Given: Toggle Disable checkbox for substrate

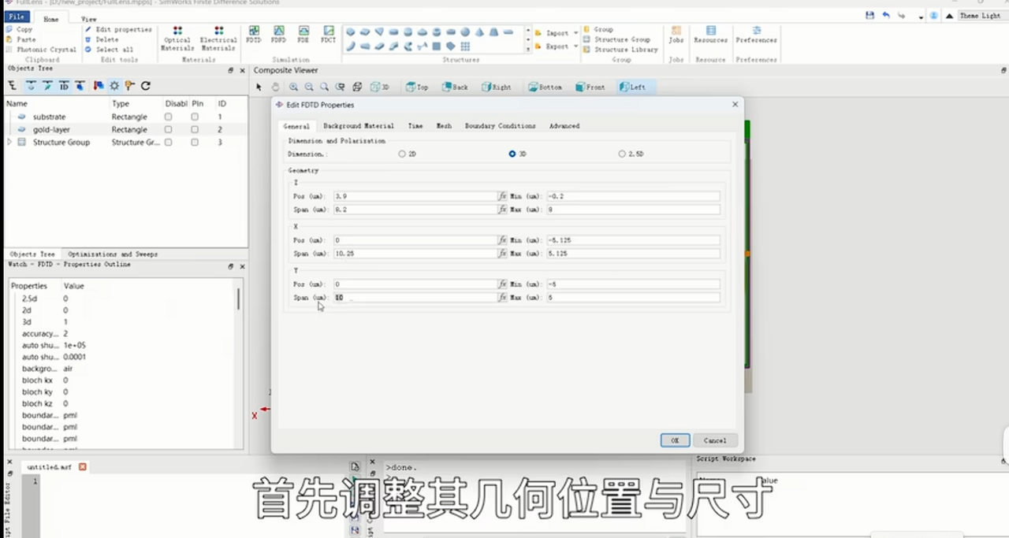Looking at the screenshot, I should point(168,117).
